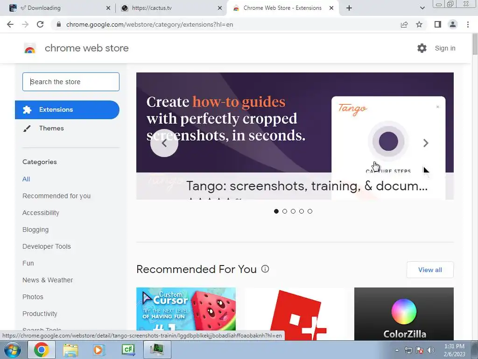Select the fourth carousel dot
Screen dimensions: 478x359
pyautogui.click(x=302, y=211)
